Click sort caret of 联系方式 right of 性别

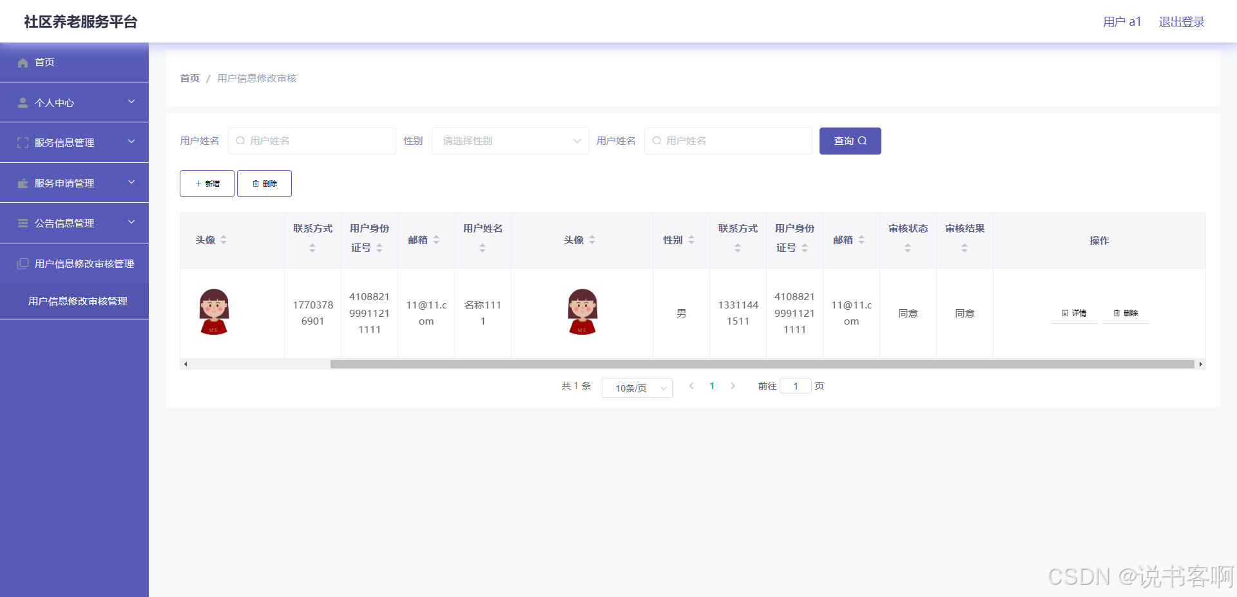click(x=738, y=248)
